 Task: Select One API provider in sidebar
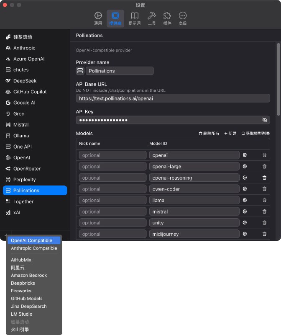tap(35, 147)
